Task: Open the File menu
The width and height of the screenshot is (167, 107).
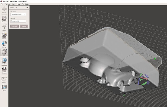Action: click(2, 4)
